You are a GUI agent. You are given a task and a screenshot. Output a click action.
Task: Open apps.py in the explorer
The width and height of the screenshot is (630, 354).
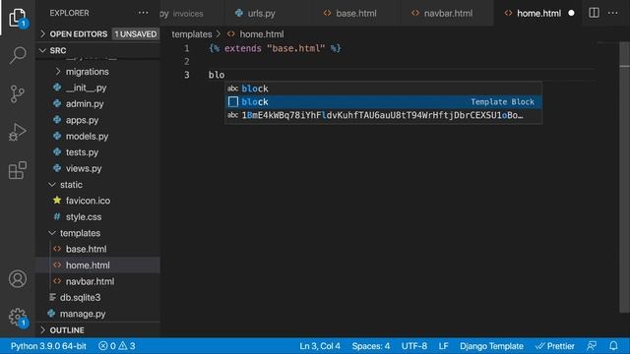point(82,120)
